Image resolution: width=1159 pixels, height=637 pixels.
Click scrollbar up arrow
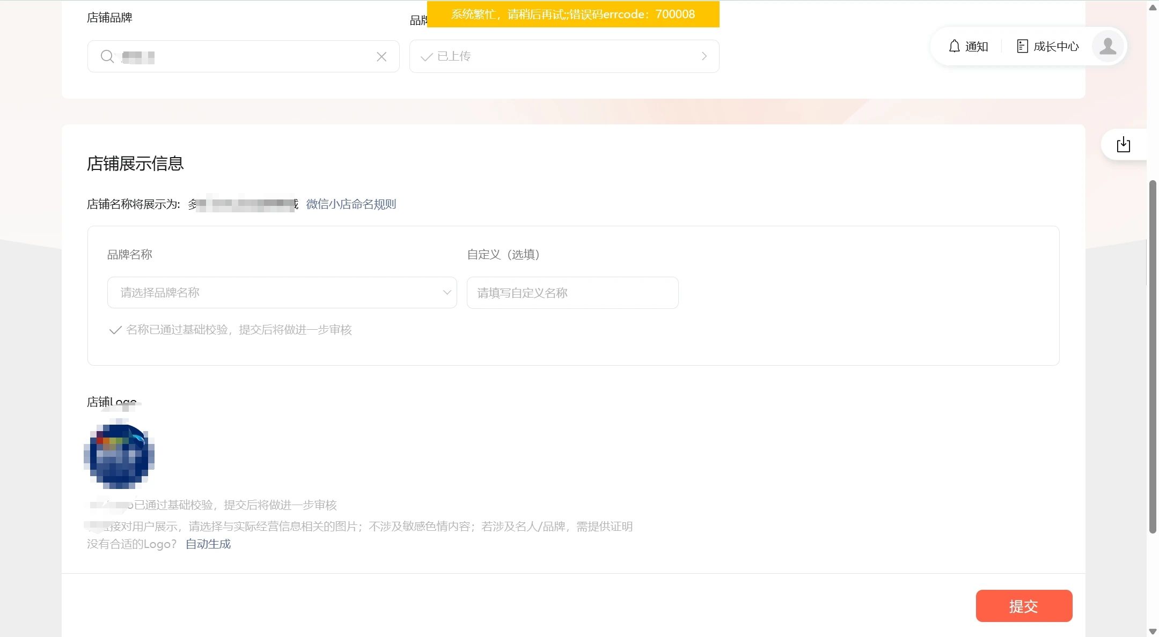1153,7
